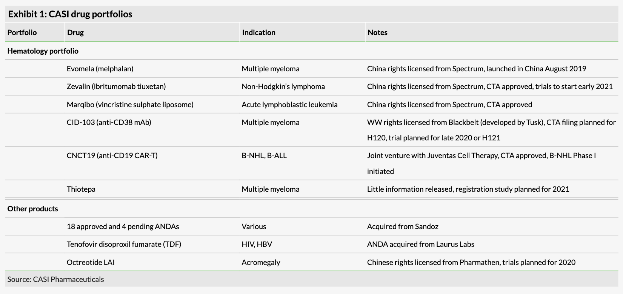Select Tenofovir disoproxil fumarate (TDF) cell
The image size is (623, 294).
pyautogui.click(x=124, y=244)
